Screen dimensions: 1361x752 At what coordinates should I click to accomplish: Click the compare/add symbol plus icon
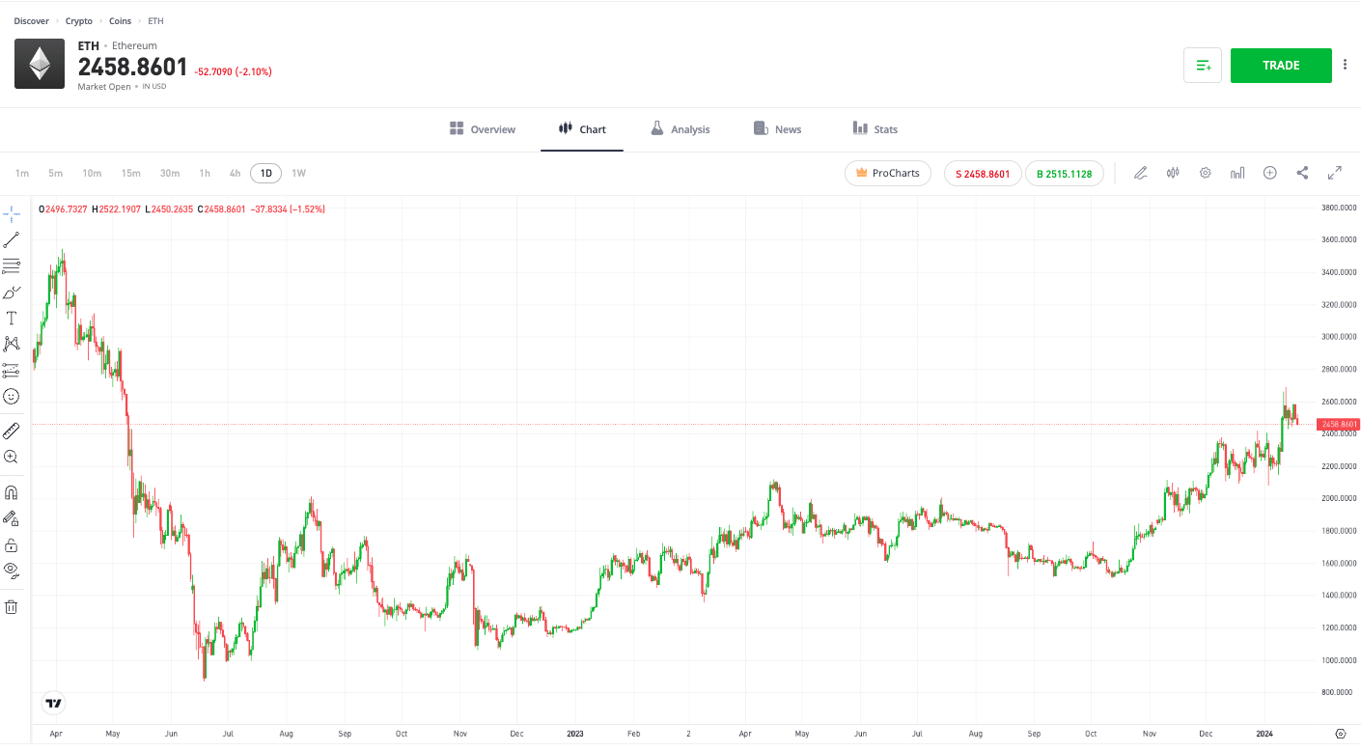pyautogui.click(x=1270, y=173)
